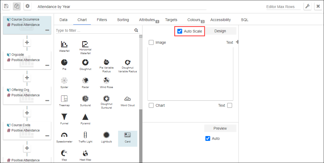Switch to the Colours tab
Screen dimensions: 324x163
coord(194,19)
